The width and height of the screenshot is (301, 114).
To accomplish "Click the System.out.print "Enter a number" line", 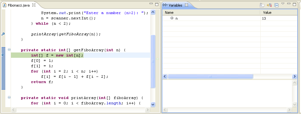I will 94,13.
